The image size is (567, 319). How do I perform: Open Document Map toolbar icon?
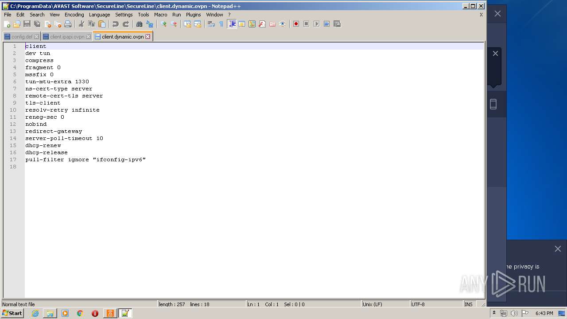click(252, 24)
